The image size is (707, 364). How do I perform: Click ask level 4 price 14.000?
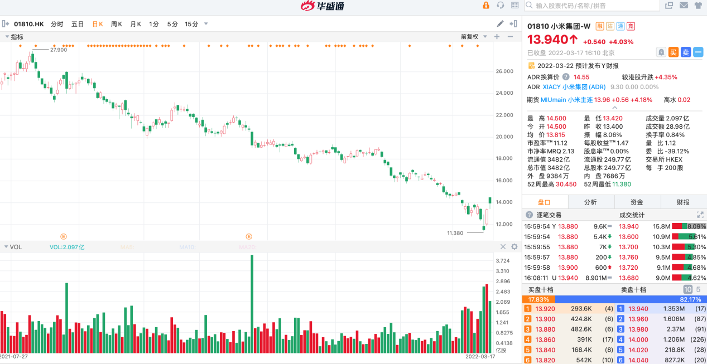638,339
